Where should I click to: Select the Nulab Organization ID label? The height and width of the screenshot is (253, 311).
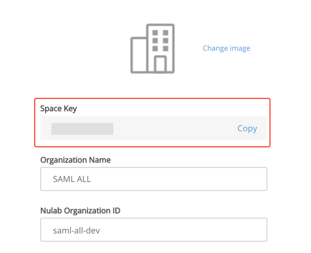click(80, 211)
